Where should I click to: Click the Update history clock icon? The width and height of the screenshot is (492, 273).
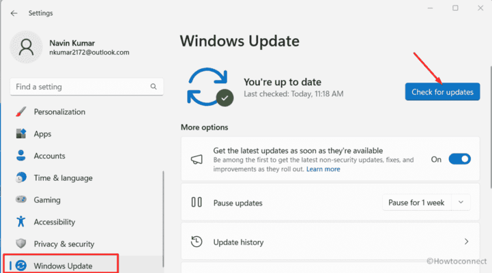coord(197,242)
